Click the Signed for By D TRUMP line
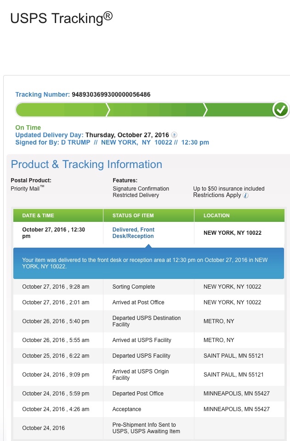 112,142
